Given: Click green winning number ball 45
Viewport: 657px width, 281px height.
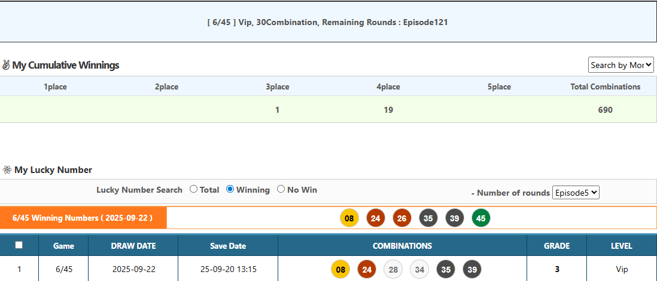Looking at the screenshot, I should click(x=480, y=218).
